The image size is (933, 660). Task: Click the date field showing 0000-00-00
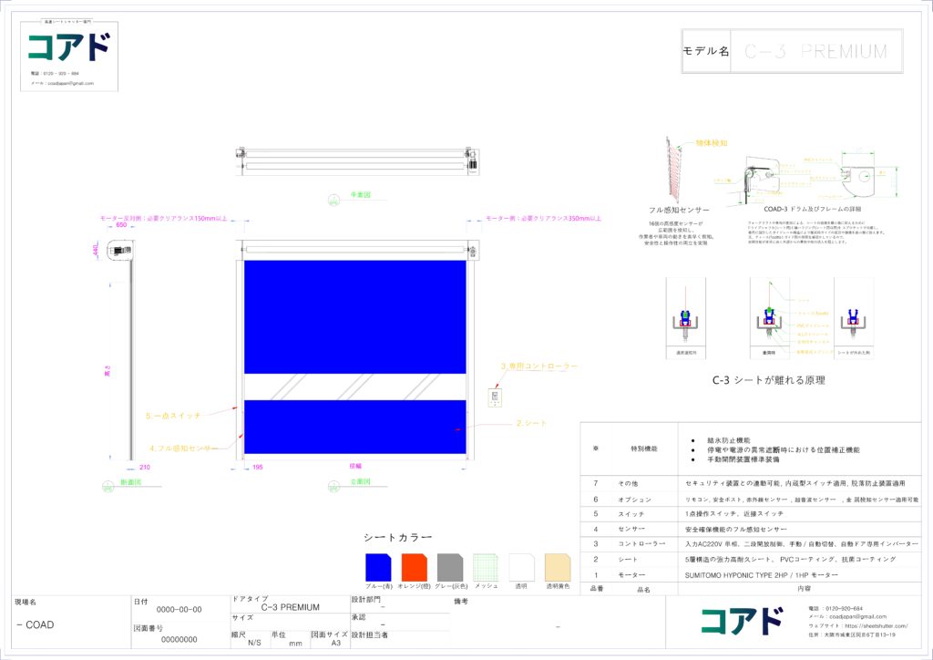pyautogui.click(x=179, y=609)
